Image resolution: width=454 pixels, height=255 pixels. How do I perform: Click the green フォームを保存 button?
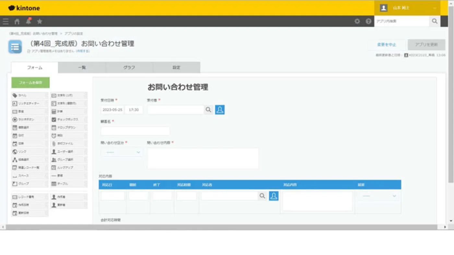[30, 83]
